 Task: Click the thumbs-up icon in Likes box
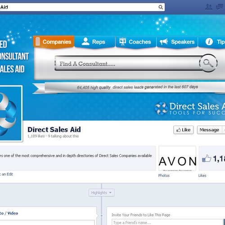click(207, 158)
